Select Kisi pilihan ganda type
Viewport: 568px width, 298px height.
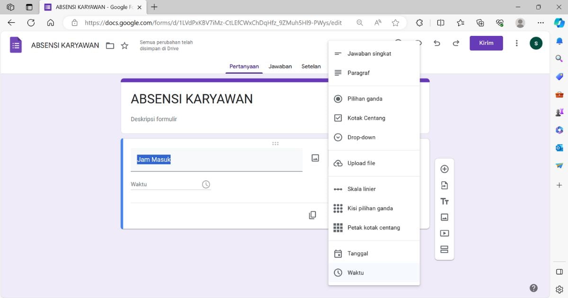pos(374,208)
